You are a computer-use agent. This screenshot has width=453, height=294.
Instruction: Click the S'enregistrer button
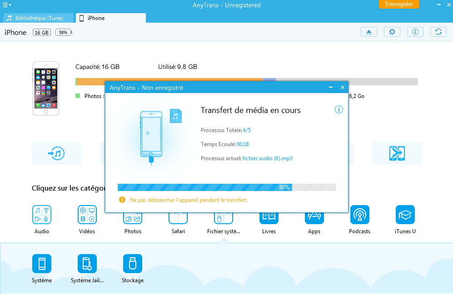tap(399, 5)
